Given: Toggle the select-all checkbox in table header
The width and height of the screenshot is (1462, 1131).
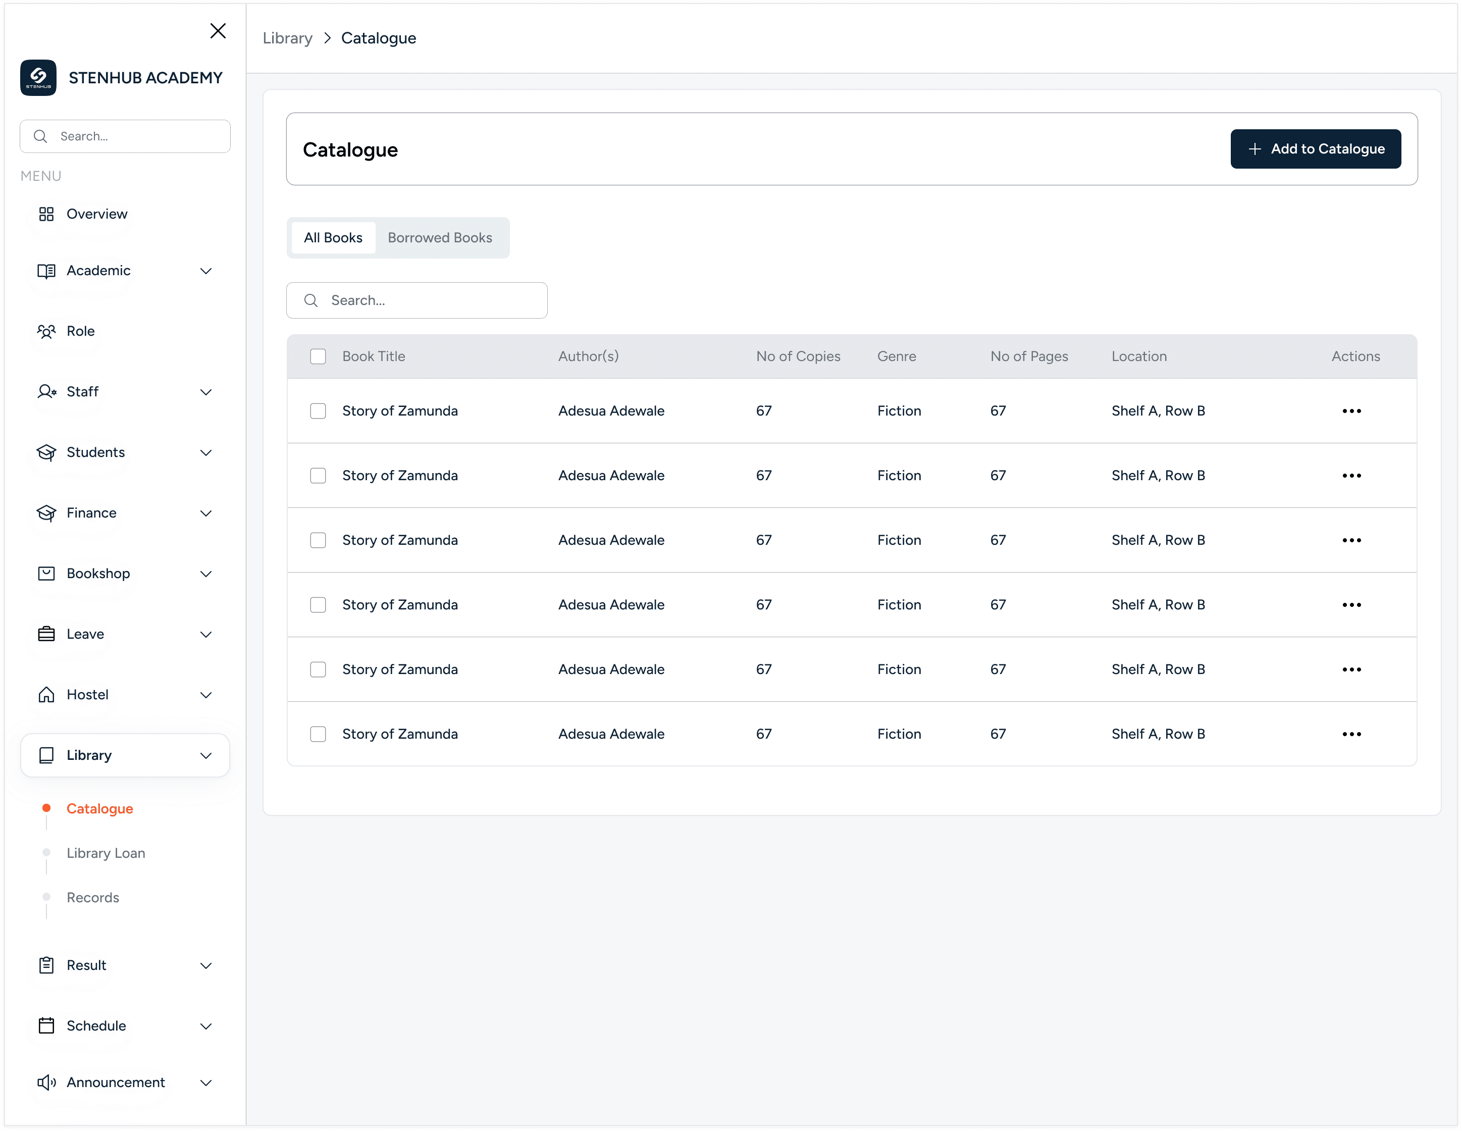Looking at the screenshot, I should click(x=318, y=356).
